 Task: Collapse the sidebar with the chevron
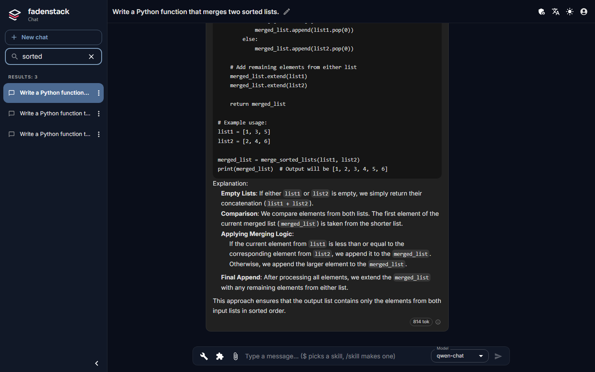(x=97, y=363)
